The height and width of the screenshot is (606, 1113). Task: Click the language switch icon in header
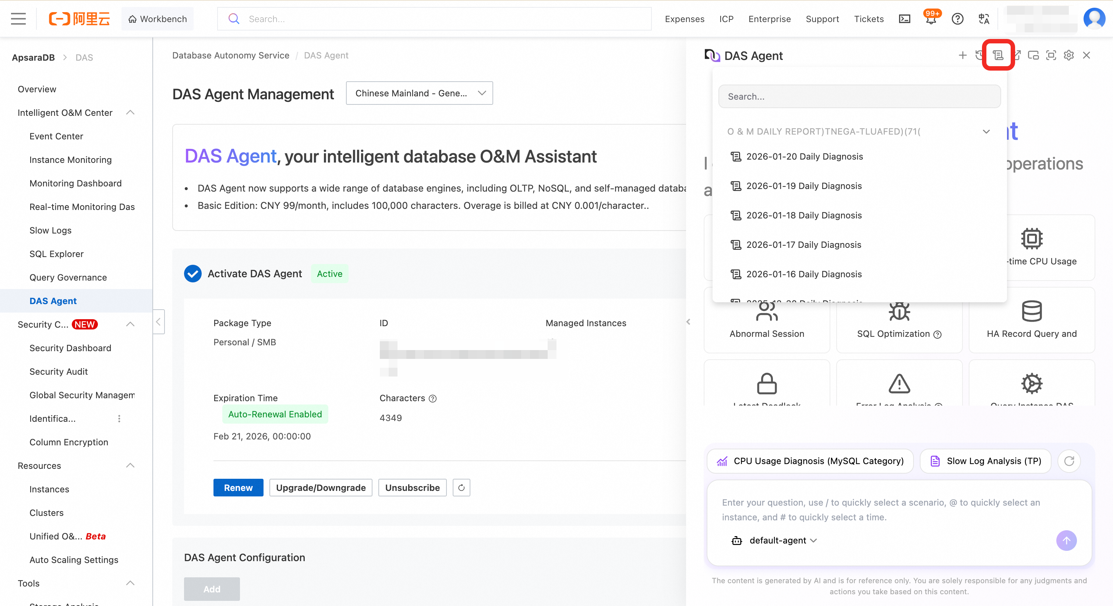tap(984, 19)
